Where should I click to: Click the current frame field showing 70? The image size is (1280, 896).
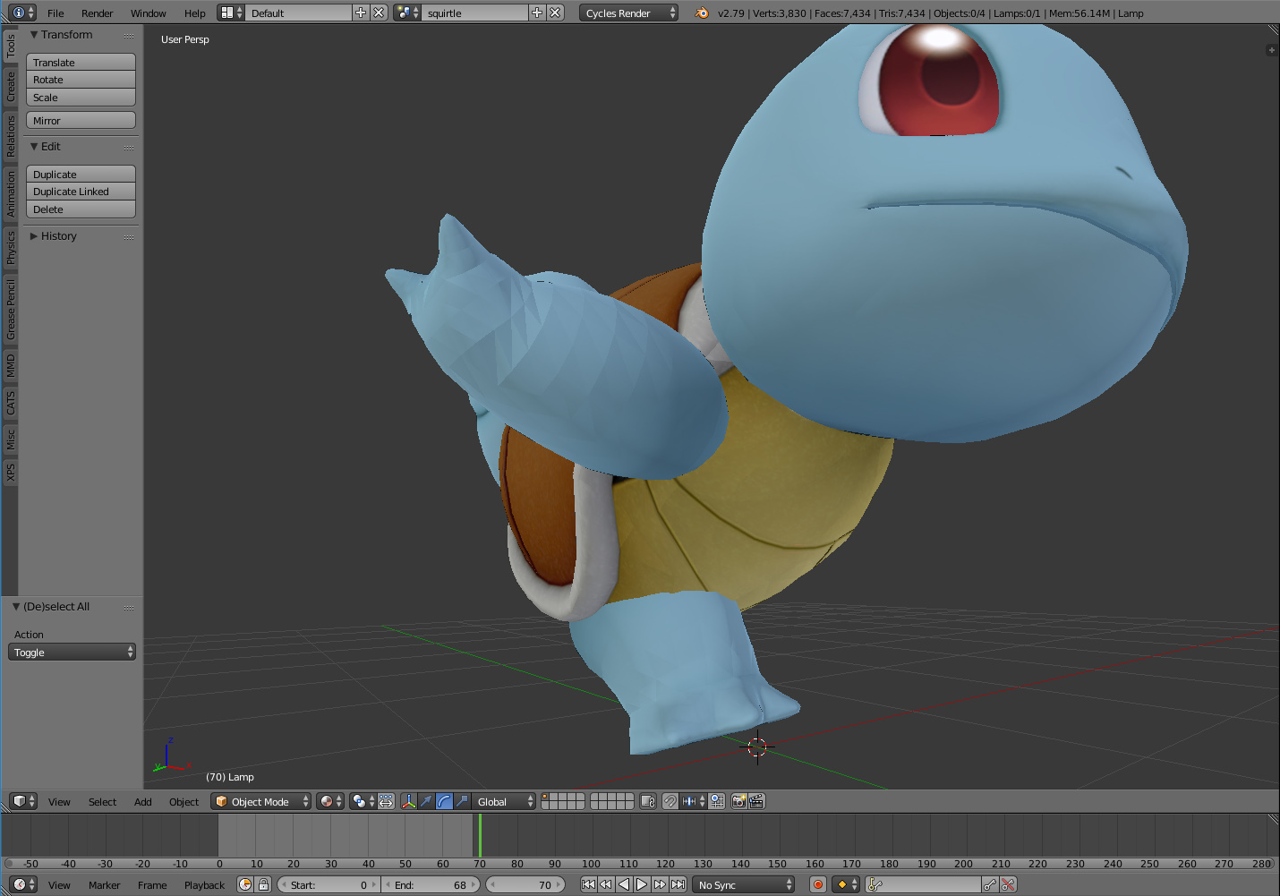tap(525, 884)
